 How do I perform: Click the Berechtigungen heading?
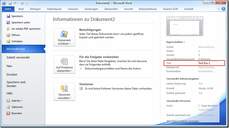point(90,30)
